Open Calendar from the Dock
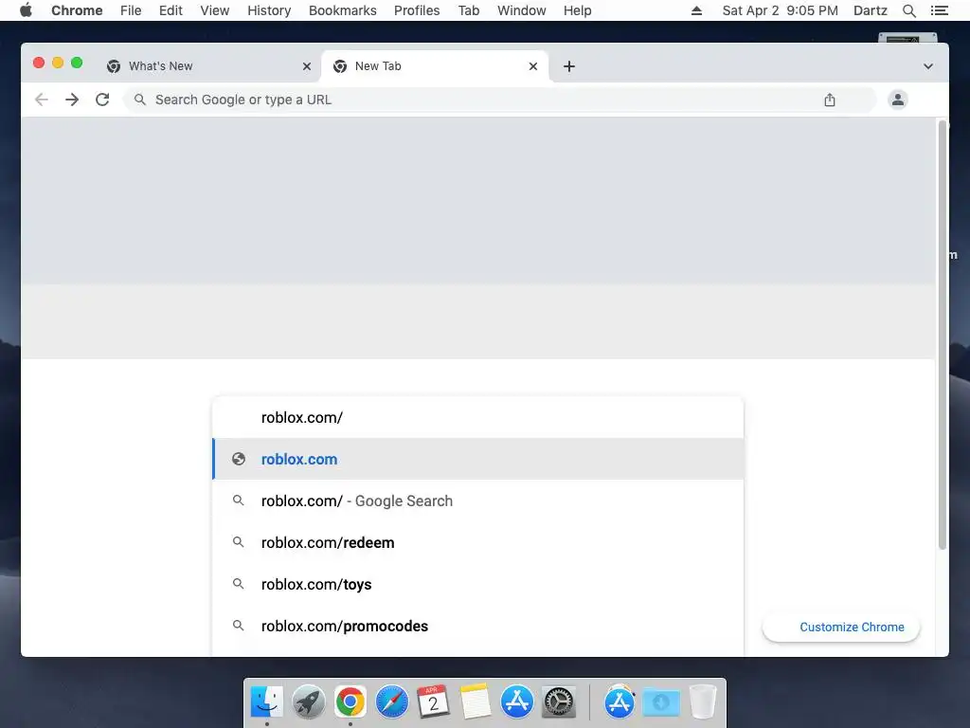The image size is (970, 728). point(433,702)
